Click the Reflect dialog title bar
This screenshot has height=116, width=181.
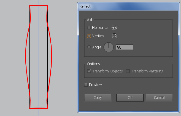pos(129,6)
